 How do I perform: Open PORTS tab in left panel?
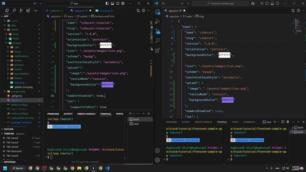(120, 114)
